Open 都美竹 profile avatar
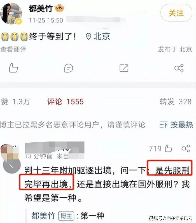This screenshot has width=196, height=223. (11, 13)
